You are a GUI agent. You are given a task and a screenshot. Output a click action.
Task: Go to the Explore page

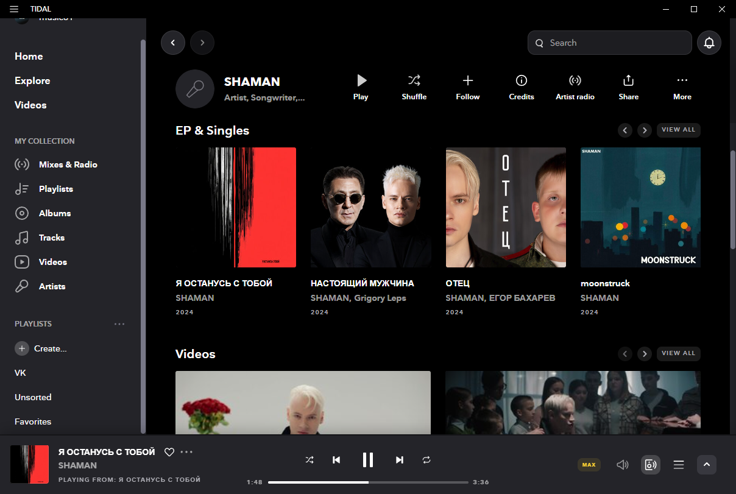click(x=32, y=80)
